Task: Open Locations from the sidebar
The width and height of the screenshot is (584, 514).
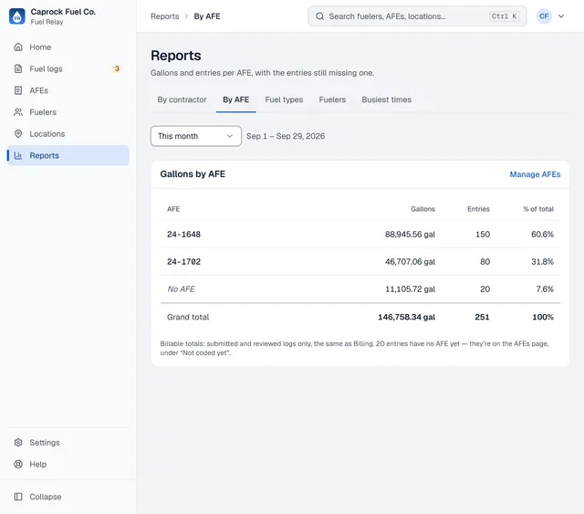Action: tap(68, 133)
